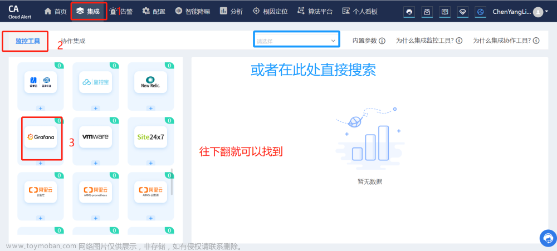
Task: Click the plus button under New Relic
Action: coord(150,108)
